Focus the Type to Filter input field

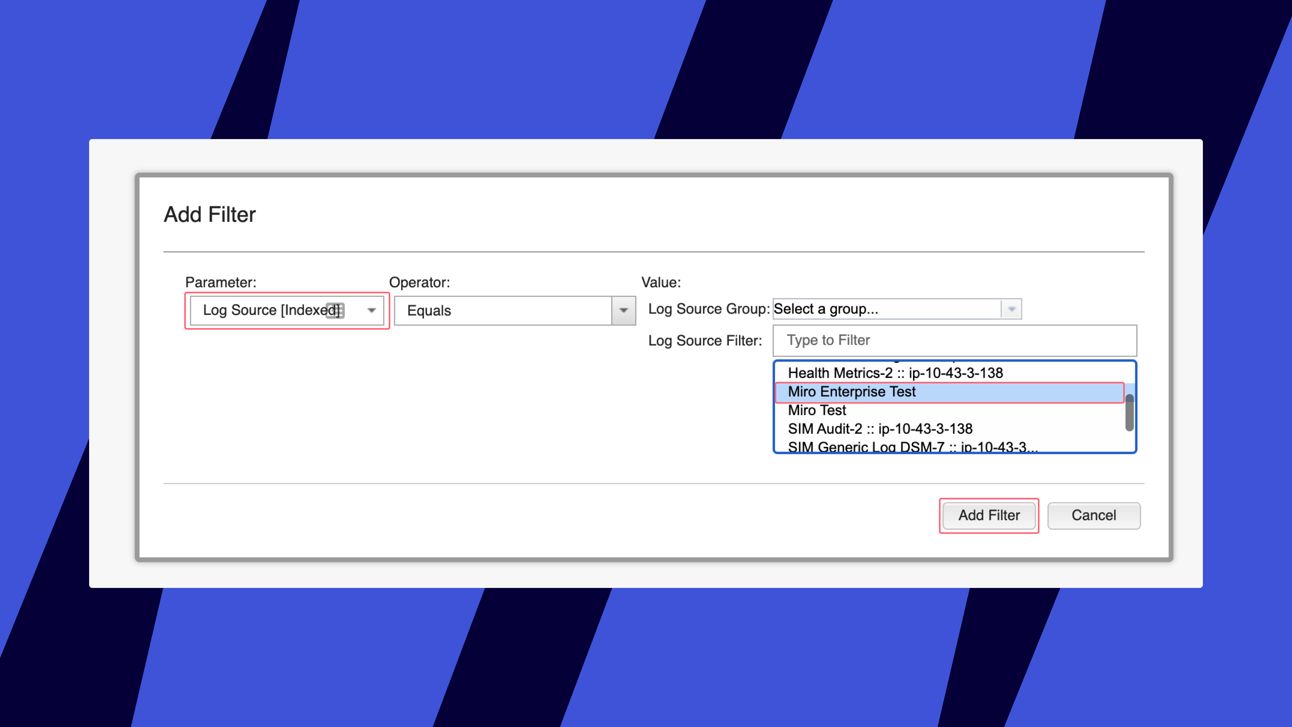[x=954, y=340]
